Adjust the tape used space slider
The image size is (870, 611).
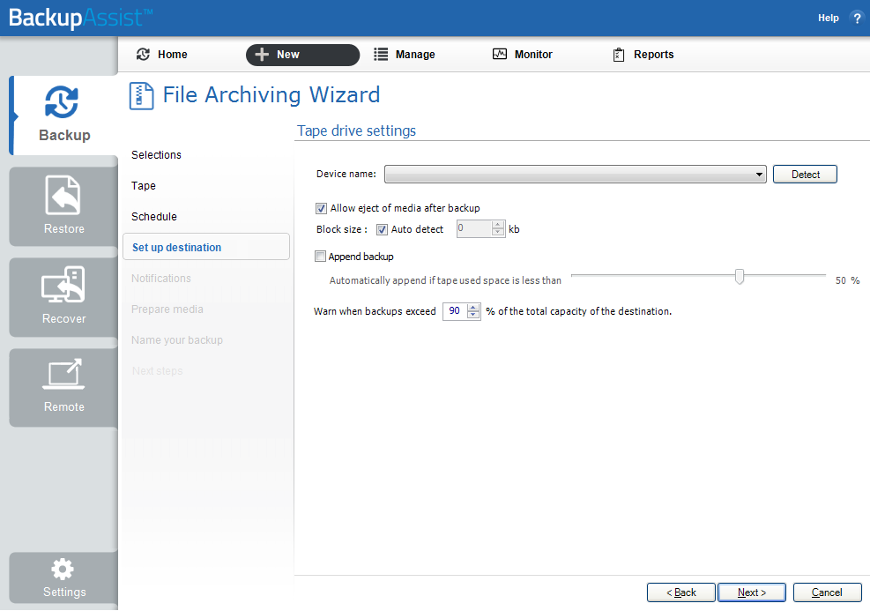tap(740, 276)
